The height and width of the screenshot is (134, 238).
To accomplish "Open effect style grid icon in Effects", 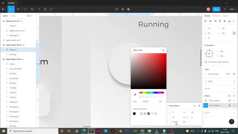I will point(229,96).
